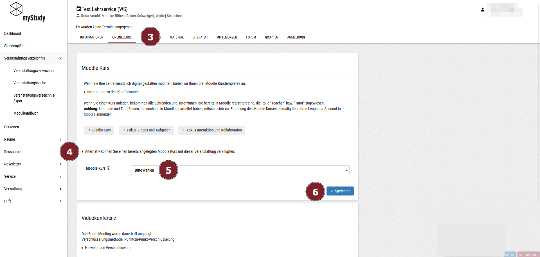Expand the Räume sidebar chevron
The height and width of the screenshot is (257, 540).
click(60, 140)
